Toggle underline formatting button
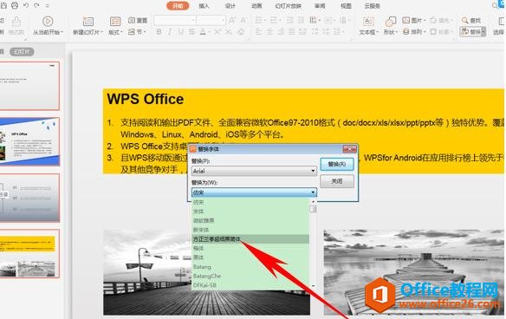The image size is (506, 319). [x=181, y=32]
